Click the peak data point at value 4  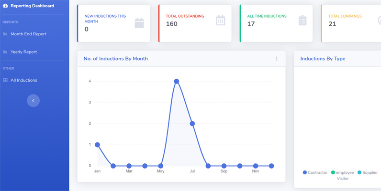(x=177, y=81)
